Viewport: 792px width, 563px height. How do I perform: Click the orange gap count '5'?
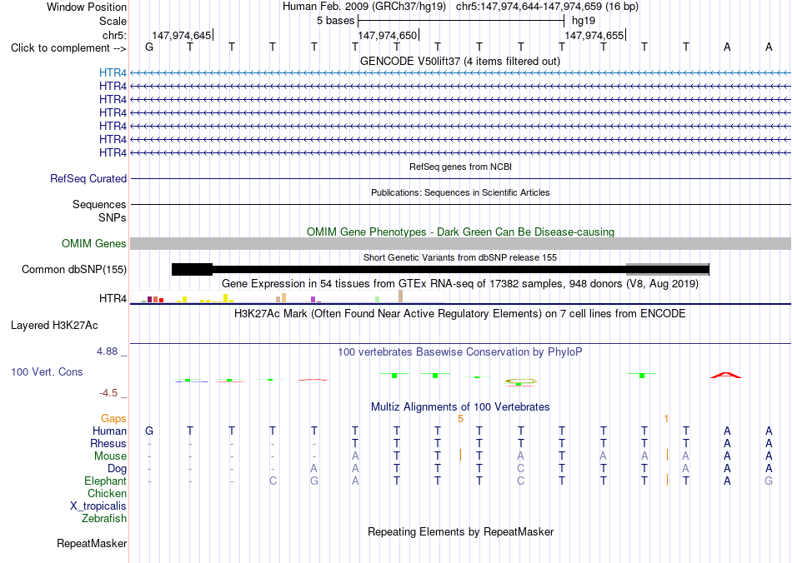pos(460,419)
